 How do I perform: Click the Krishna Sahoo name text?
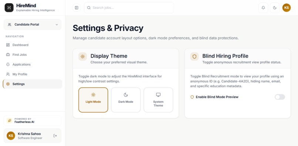(29, 134)
